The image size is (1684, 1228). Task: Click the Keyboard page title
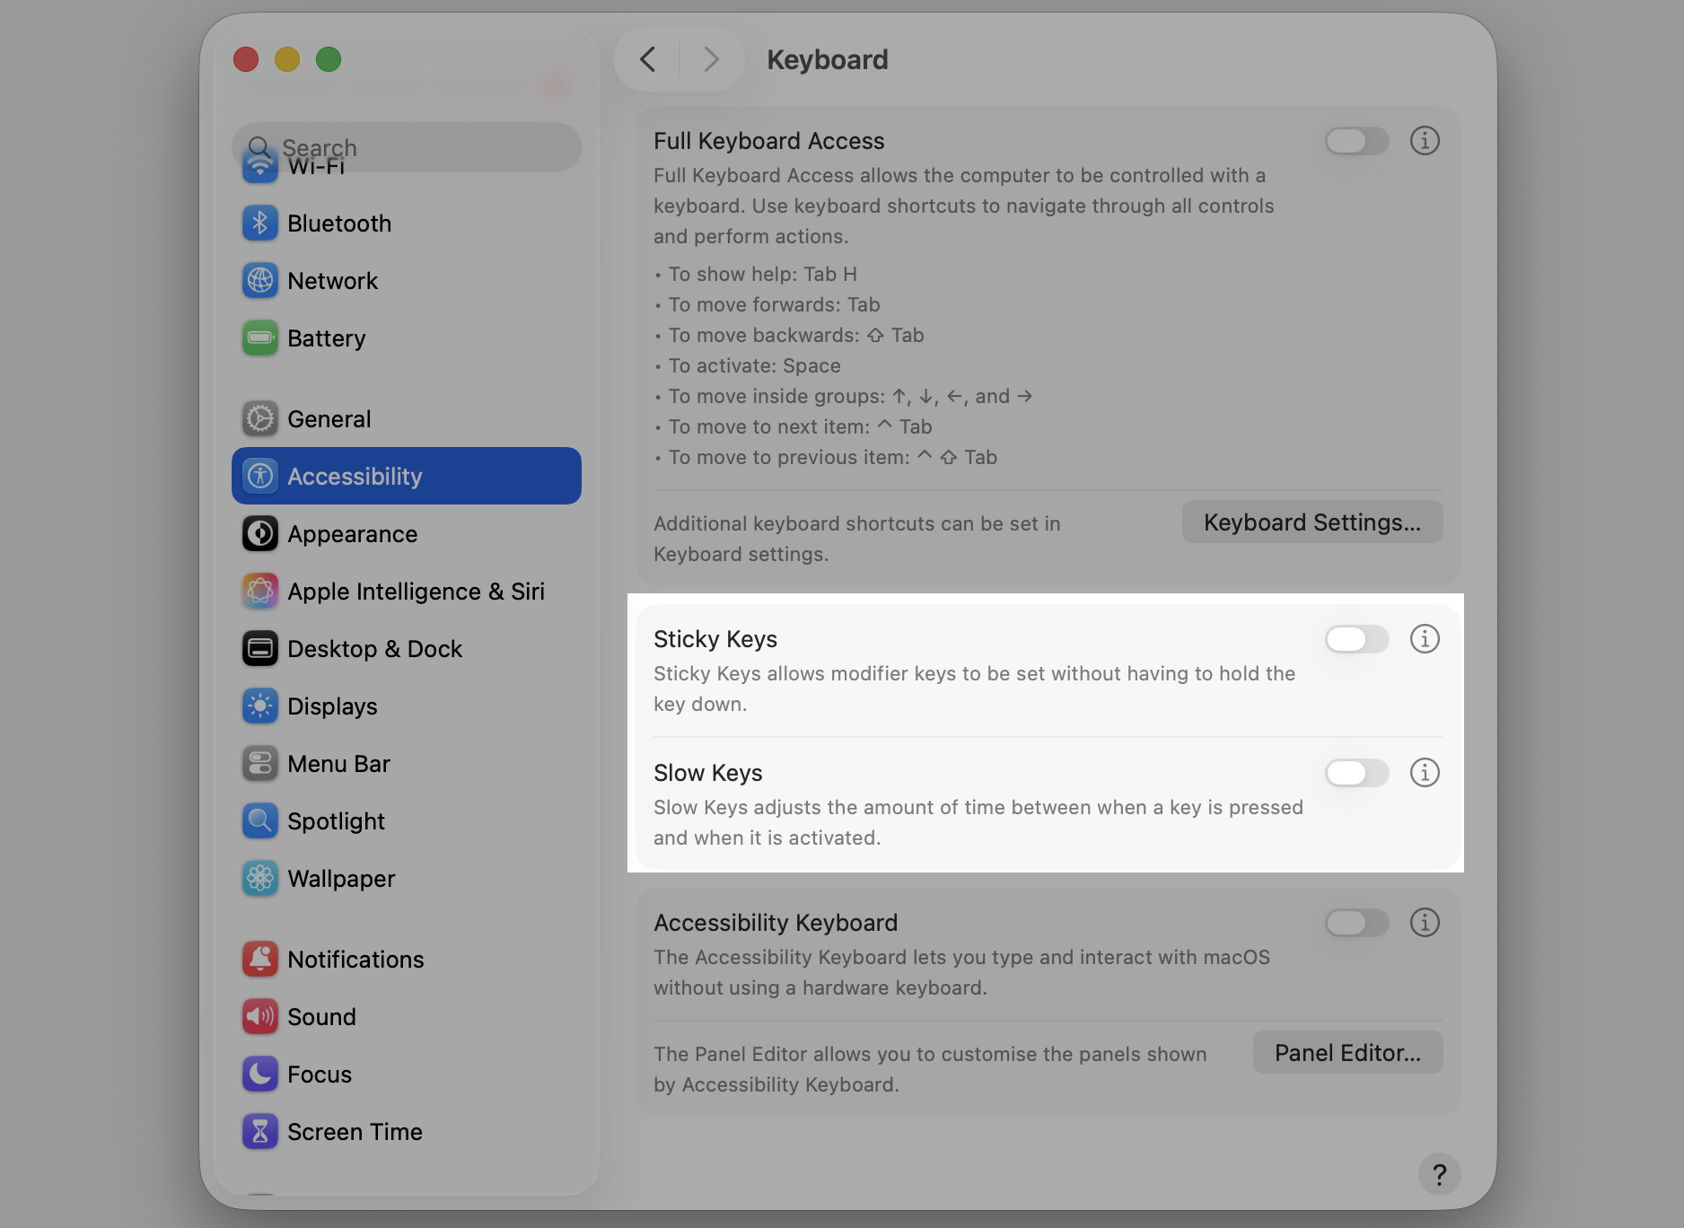[828, 59]
